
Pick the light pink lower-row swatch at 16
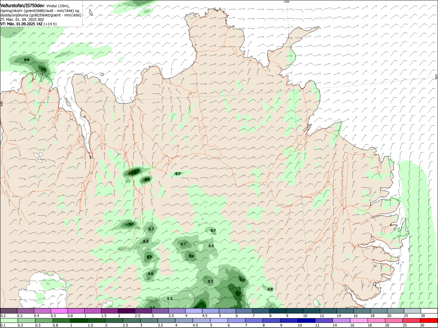[x=359, y=321]
